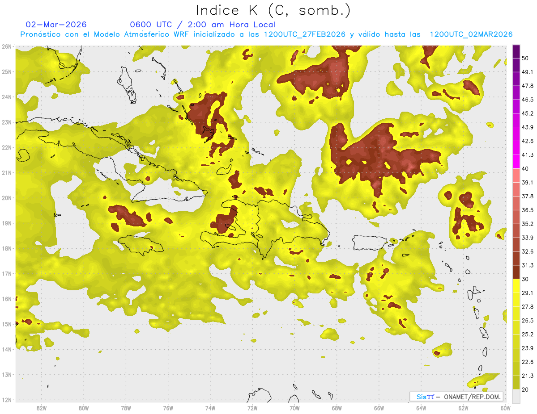Click the "66W" longitude label
Viewport: 537px width, 414px height.
(379, 408)
